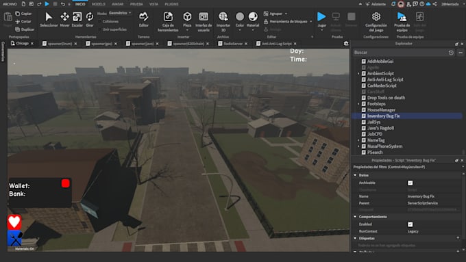The image size is (466, 262).
Task: Toggle the Colisiones checkbox
Action: point(100,22)
